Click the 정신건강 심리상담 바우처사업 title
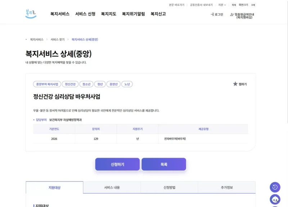Image resolution: width=288 pixels, height=207 pixels. [x=67, y=96]
